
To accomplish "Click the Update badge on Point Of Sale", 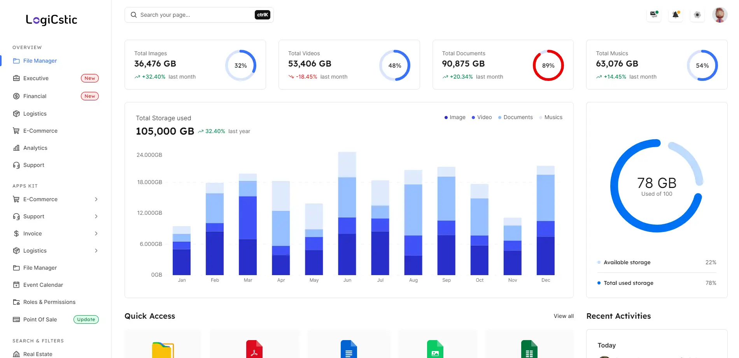I will [86, 319].
